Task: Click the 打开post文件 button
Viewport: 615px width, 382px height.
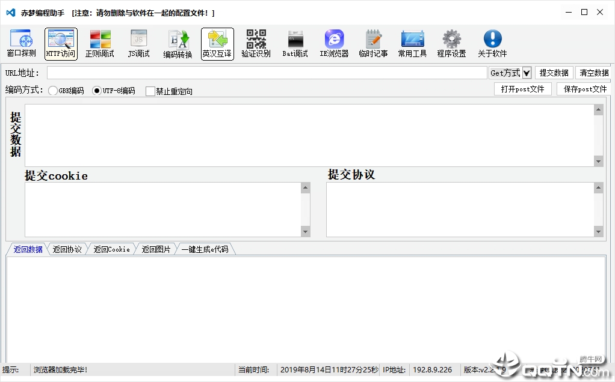Action: (x=522, y=89)
